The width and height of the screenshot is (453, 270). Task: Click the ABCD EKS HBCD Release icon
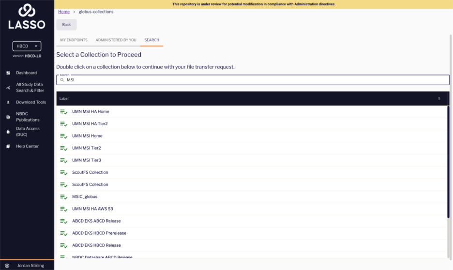[x=64, y=245]
